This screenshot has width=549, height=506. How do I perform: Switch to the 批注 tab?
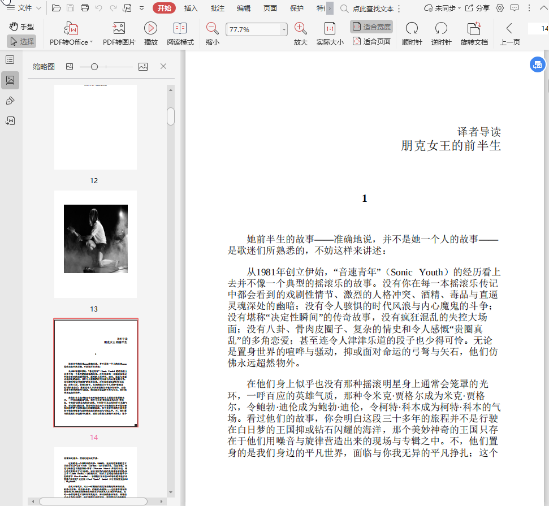pyautogui.click(x=217, y=8)
